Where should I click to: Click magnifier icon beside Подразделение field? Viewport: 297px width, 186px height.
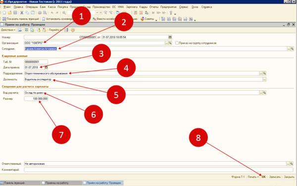pyautogui.click(x=264, y=73)
